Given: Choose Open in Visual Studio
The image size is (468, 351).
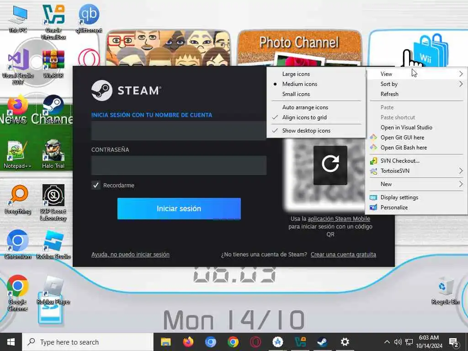Looking at the screenshot, I should tap(416, 128).
